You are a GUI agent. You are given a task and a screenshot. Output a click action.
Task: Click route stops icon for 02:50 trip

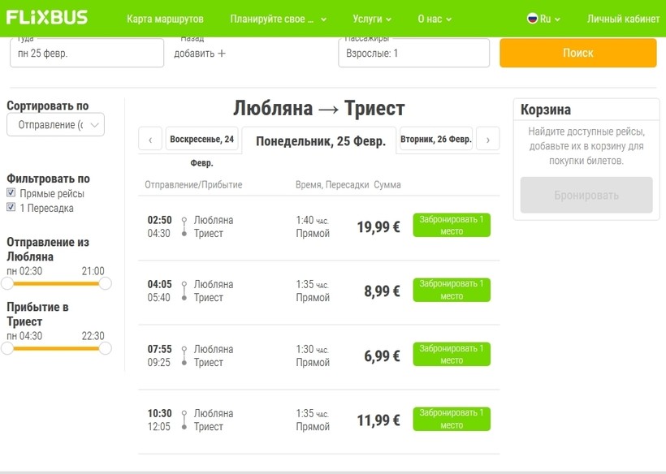point(184,226)
